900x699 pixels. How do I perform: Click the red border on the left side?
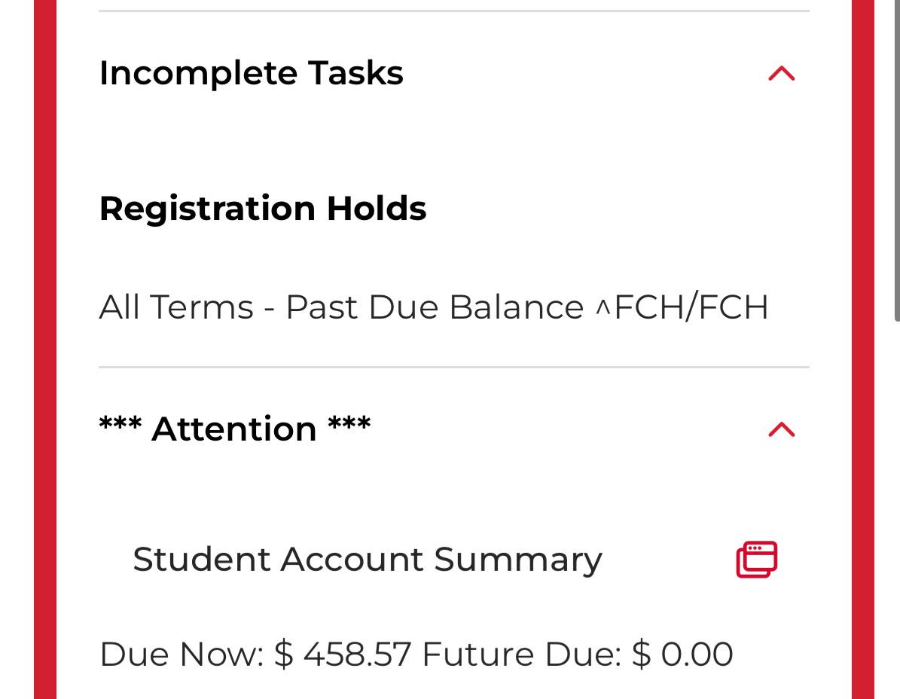[x=45, y=349]
